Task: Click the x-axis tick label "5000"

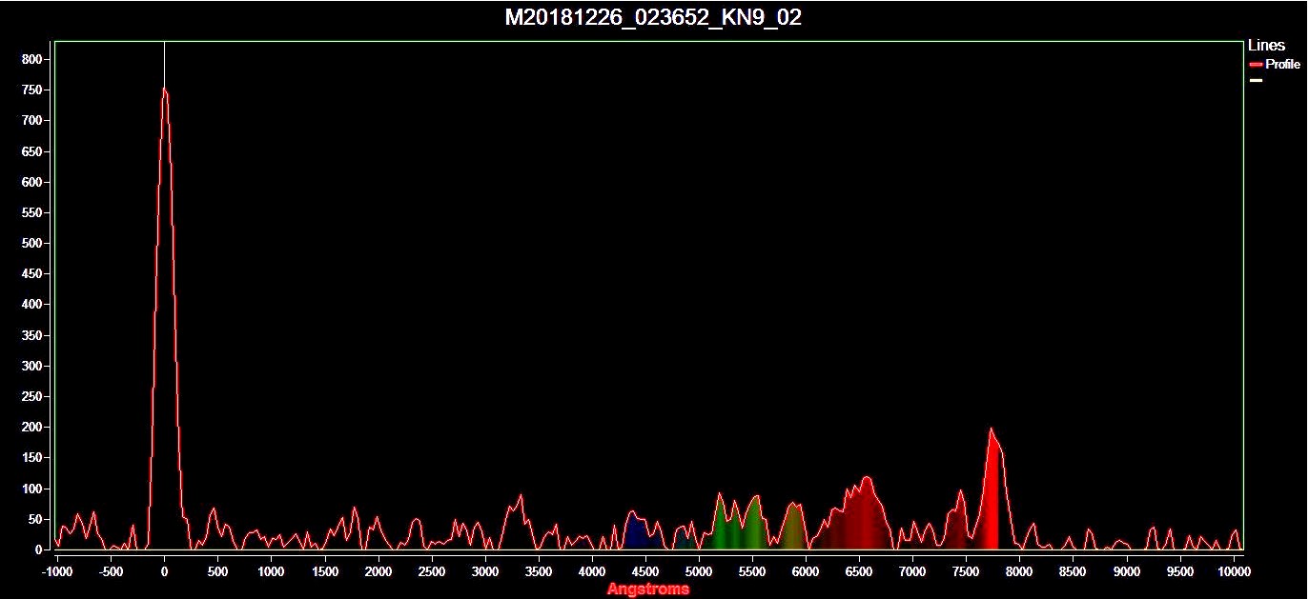Action: 699,571
